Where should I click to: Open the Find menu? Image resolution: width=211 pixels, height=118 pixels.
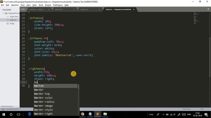(23, 5)
